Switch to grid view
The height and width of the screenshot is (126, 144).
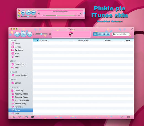pos(104,34)
